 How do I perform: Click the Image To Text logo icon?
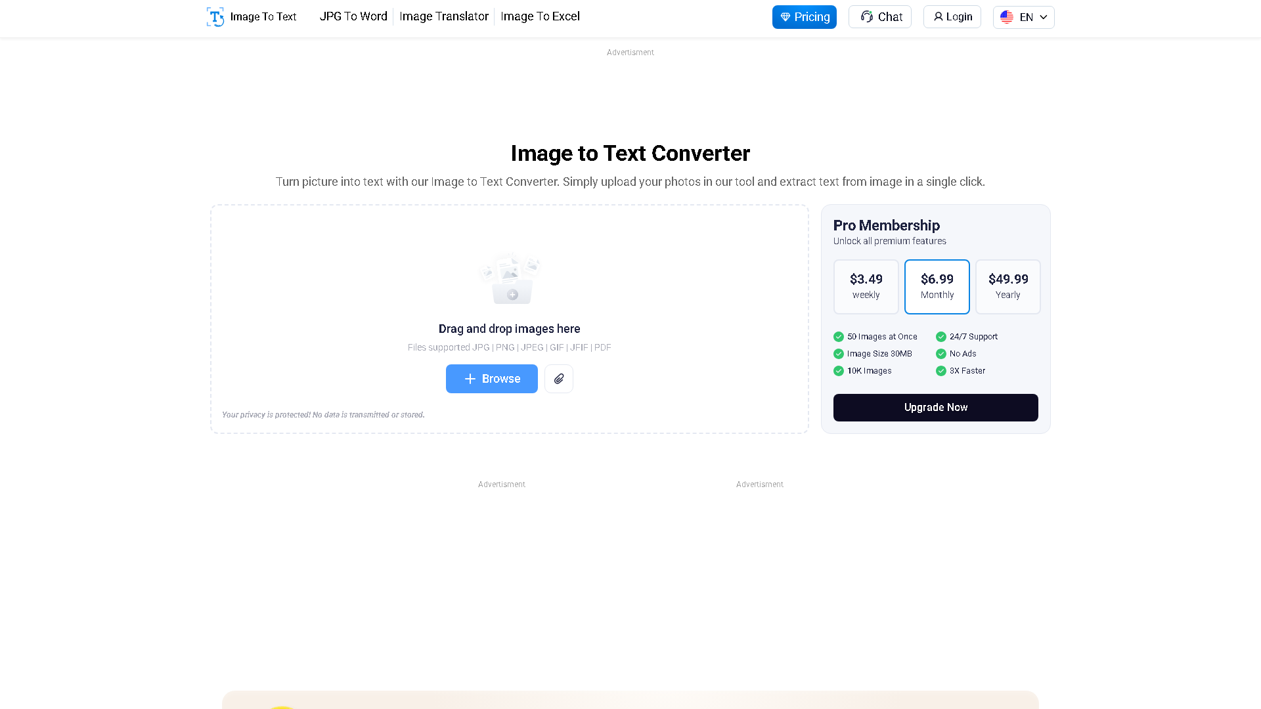click(215, 17)
